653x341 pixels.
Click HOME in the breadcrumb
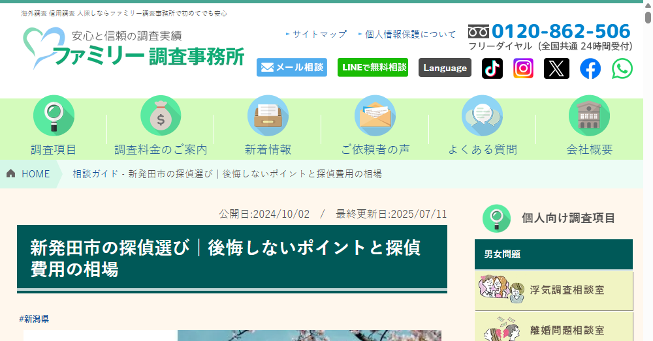[x=35, y=173]
